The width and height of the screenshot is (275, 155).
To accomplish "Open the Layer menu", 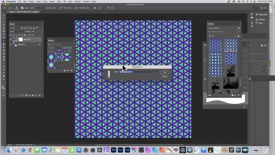I will (39, 1).
